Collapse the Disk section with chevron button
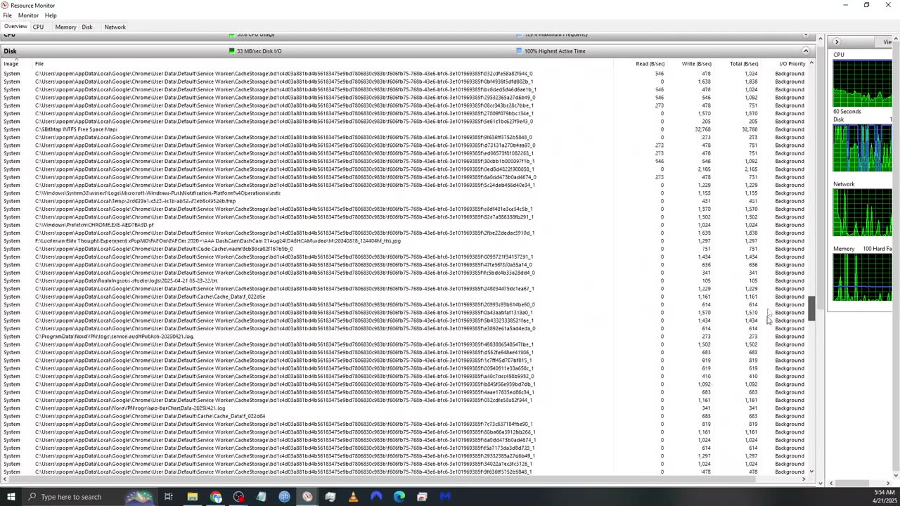The width and height of the screenshot is (900, 506). click(806, 51)
